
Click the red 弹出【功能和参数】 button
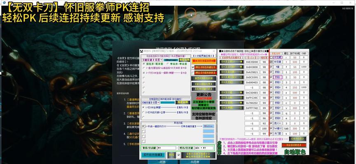[x=206, y=73]
